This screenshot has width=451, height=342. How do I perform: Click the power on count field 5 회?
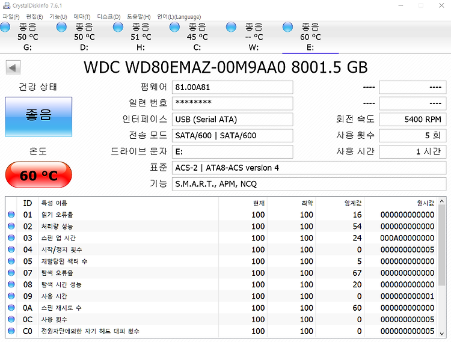(413, 135)
